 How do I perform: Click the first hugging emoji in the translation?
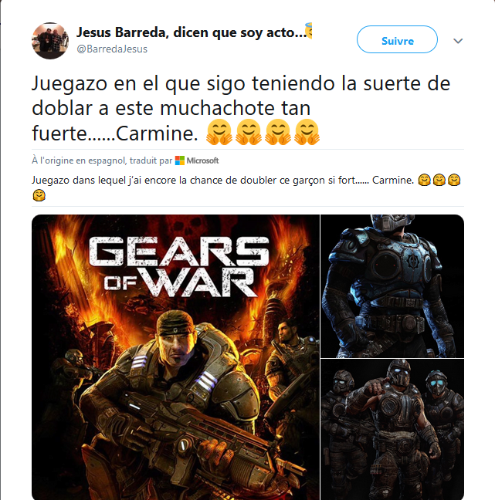425,180
